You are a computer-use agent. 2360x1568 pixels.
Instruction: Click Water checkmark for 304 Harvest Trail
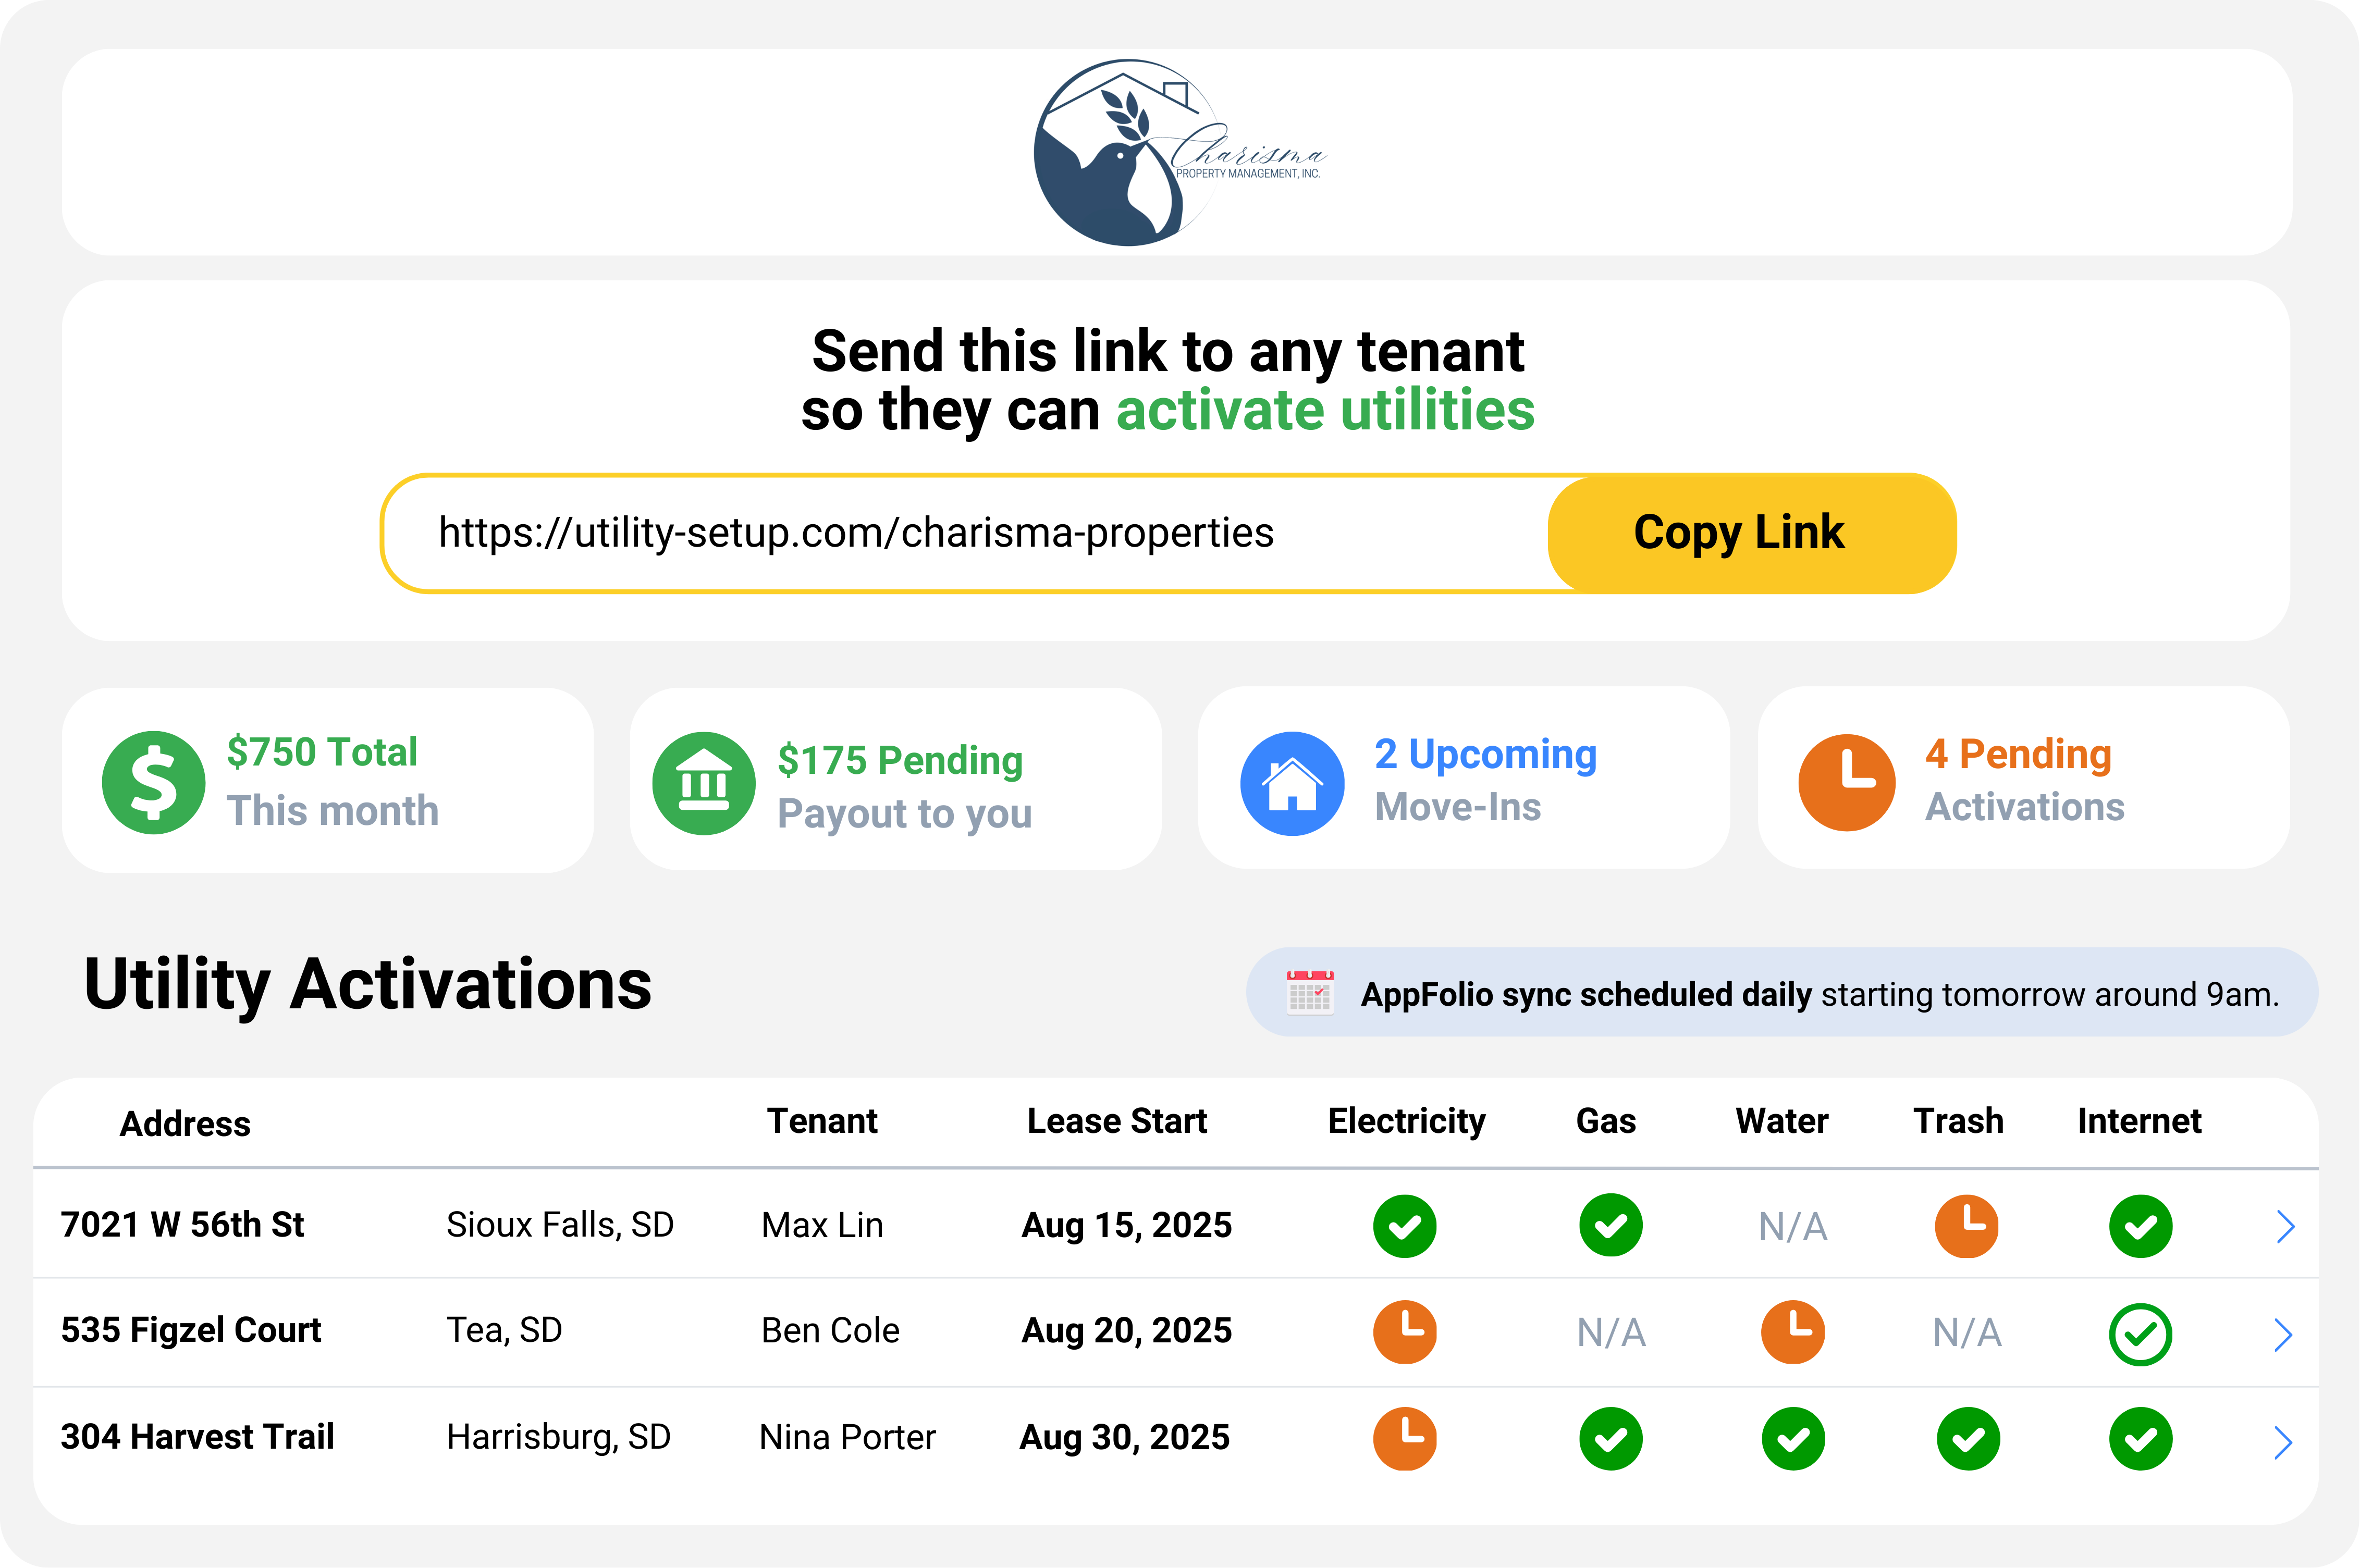point(1793,1439)
